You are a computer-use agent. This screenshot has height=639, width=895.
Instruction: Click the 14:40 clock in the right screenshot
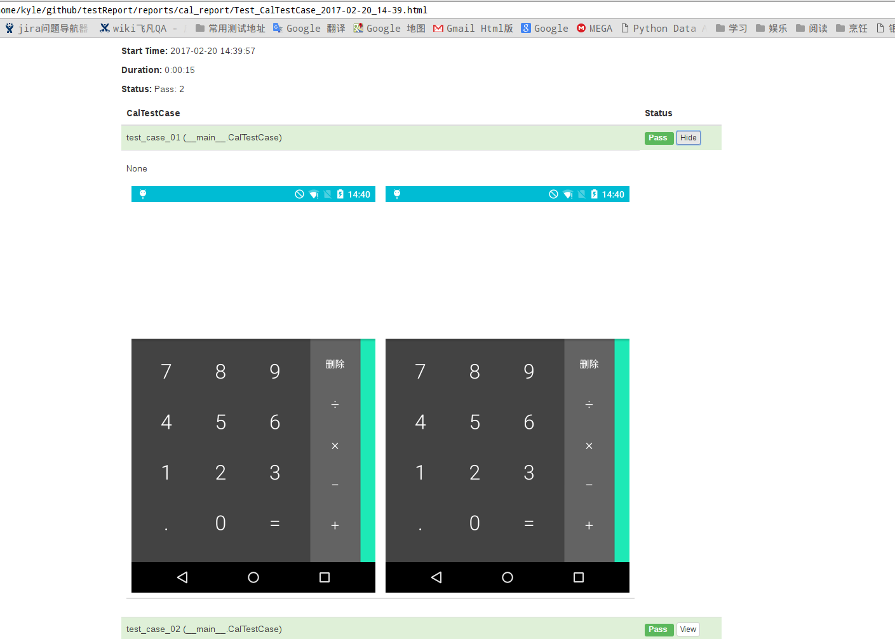tap(613, 194)
